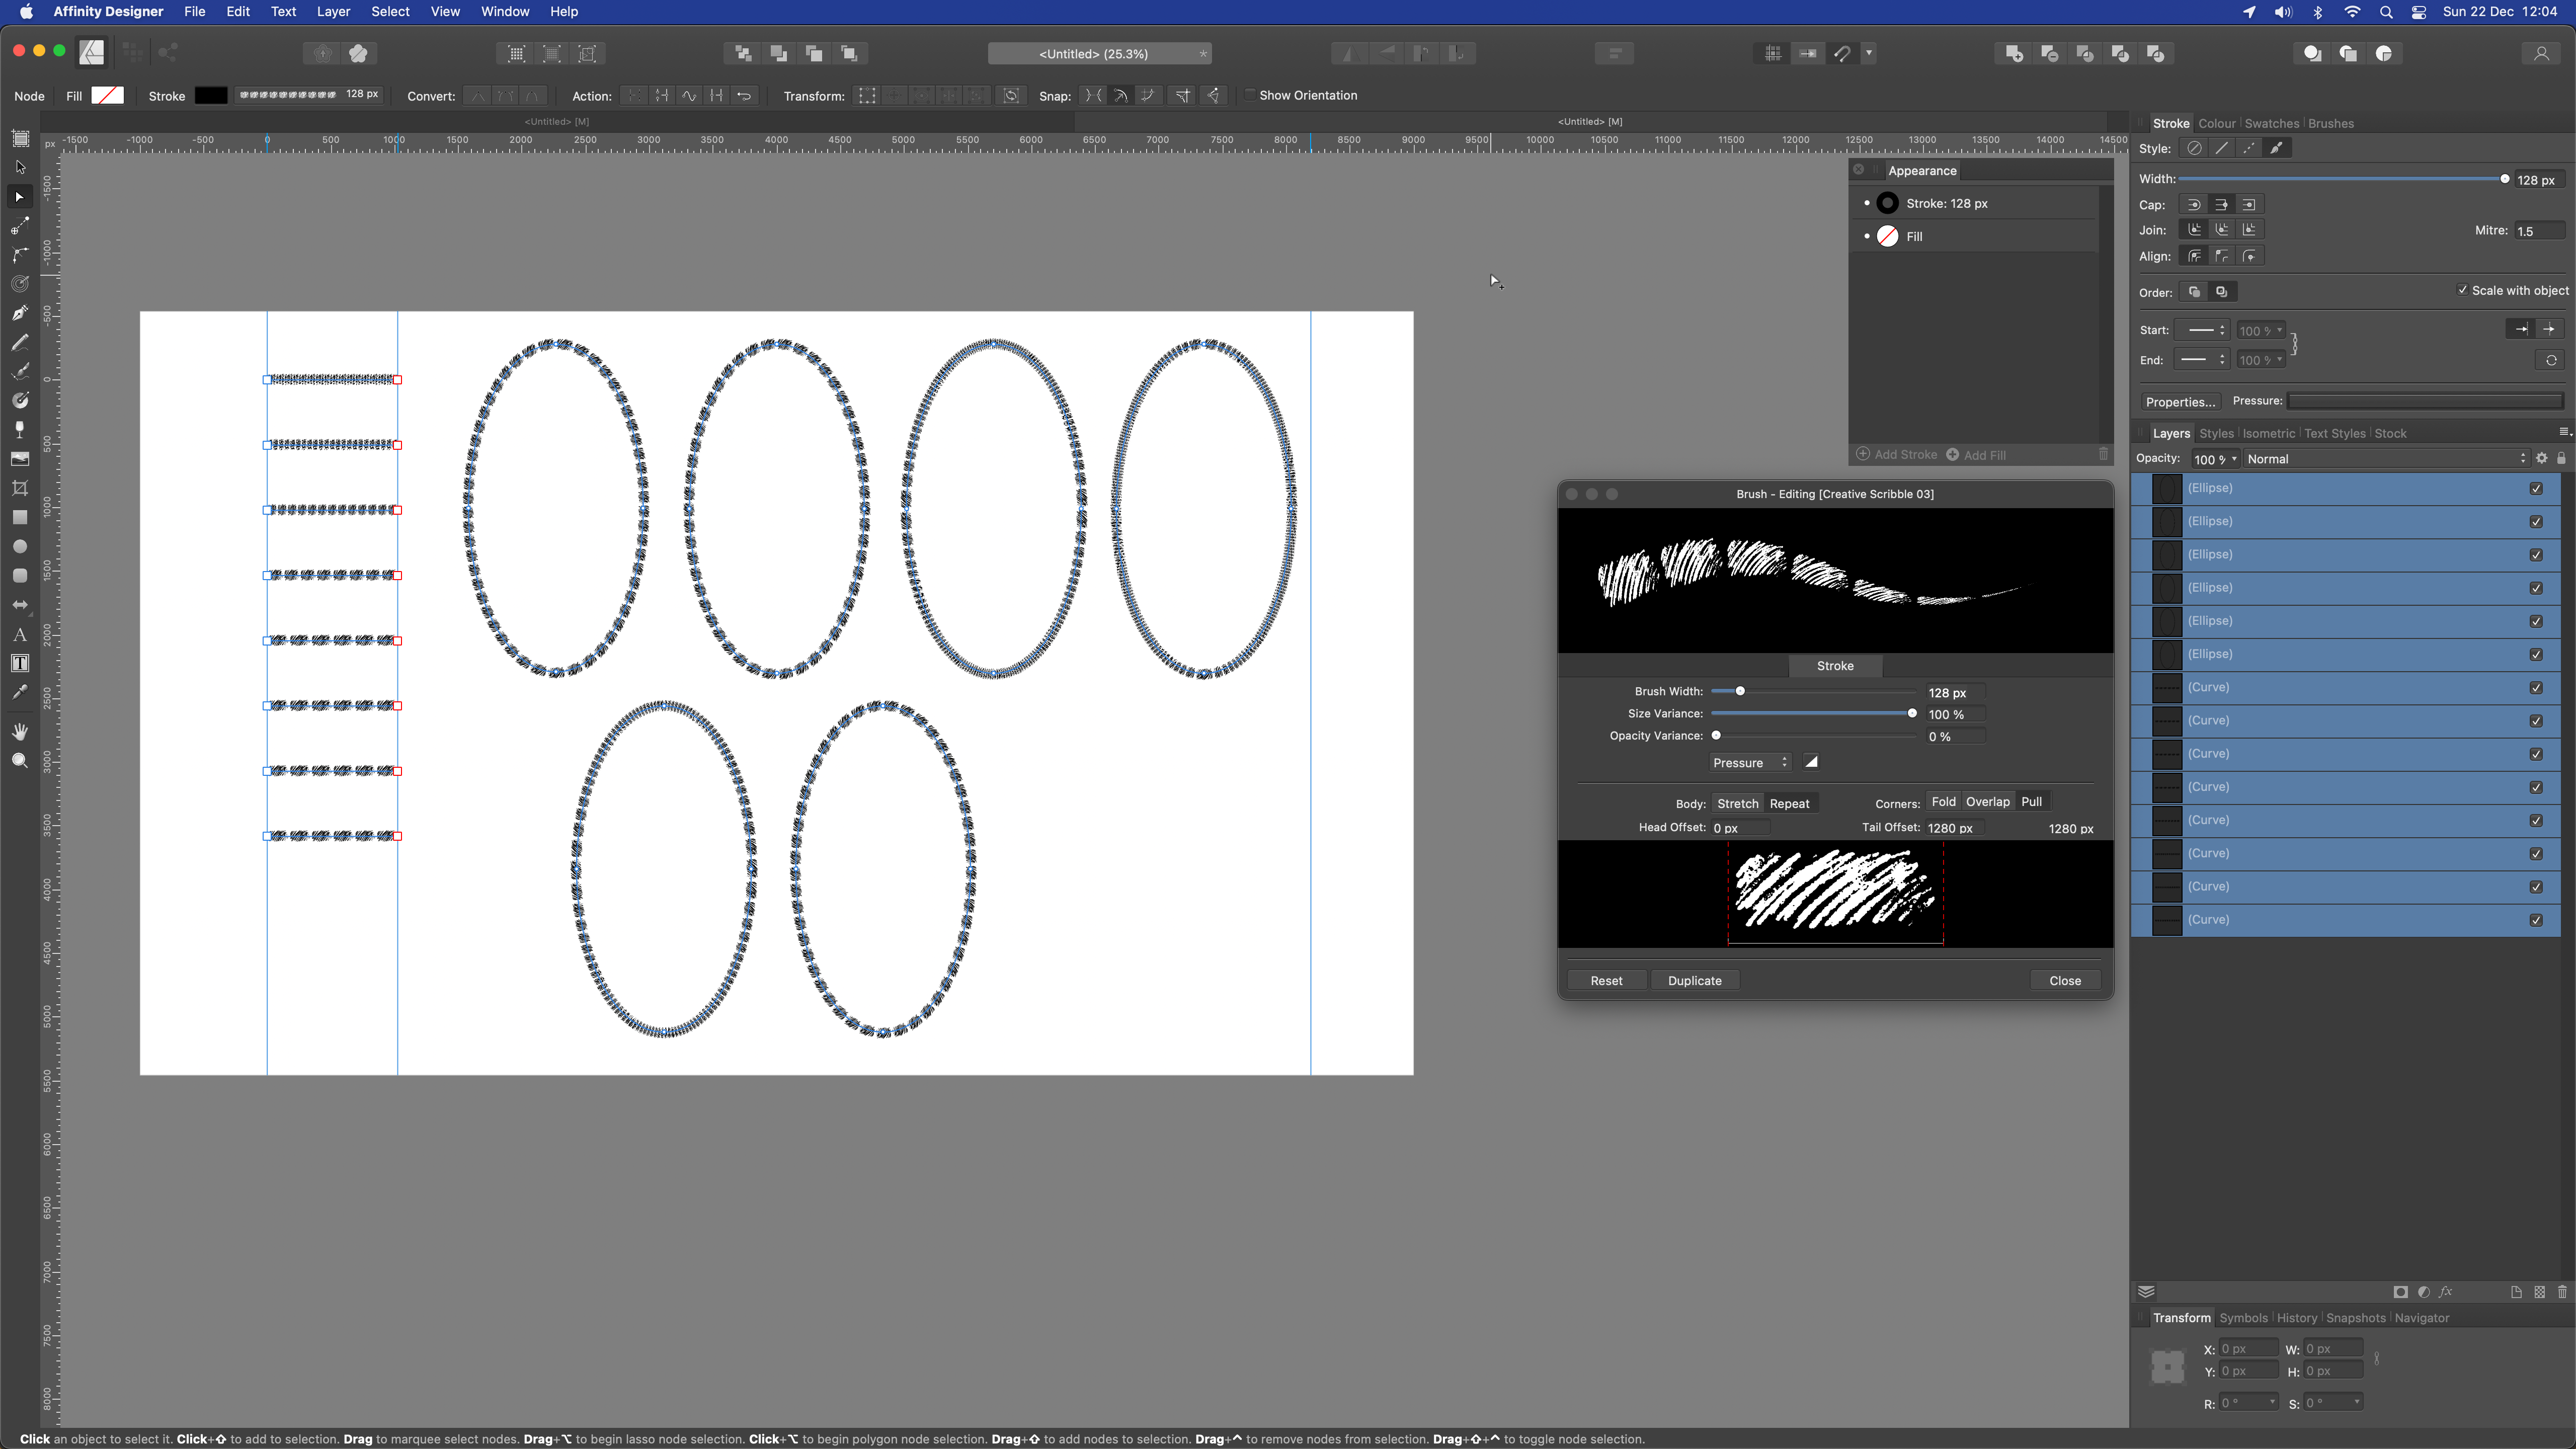Open the snapping options dropdown arrow
2576x1449 pixels.
1869,54
